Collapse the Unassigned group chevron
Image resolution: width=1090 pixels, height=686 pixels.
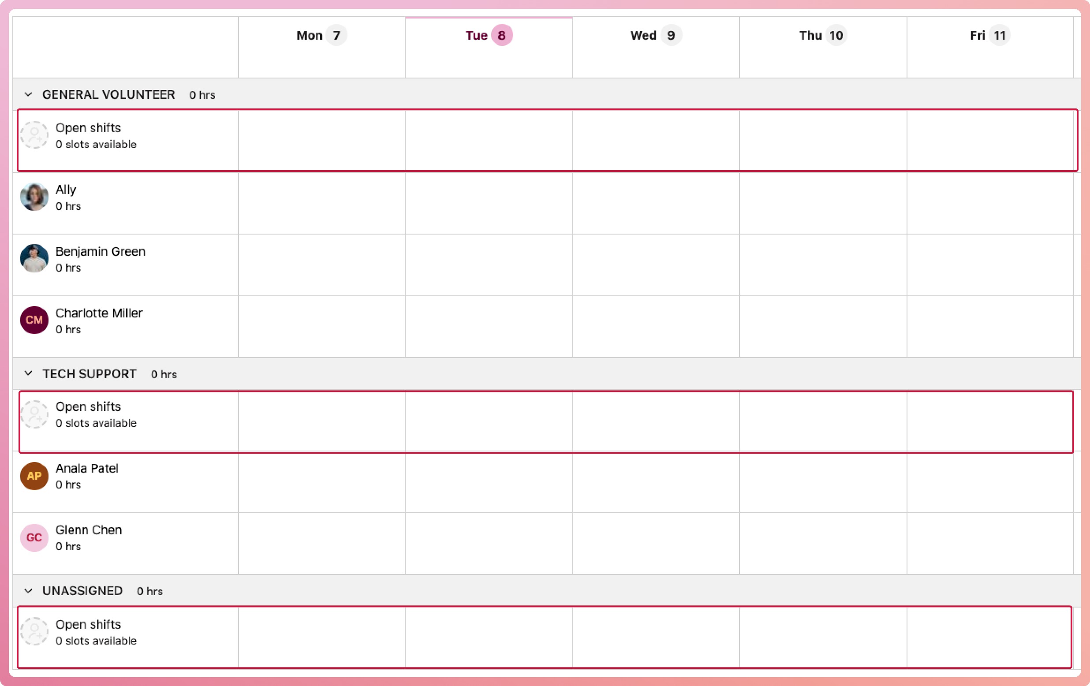(28, 591)
